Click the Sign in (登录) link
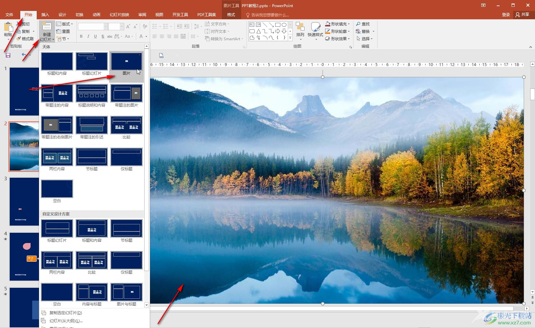 [506, 15]
